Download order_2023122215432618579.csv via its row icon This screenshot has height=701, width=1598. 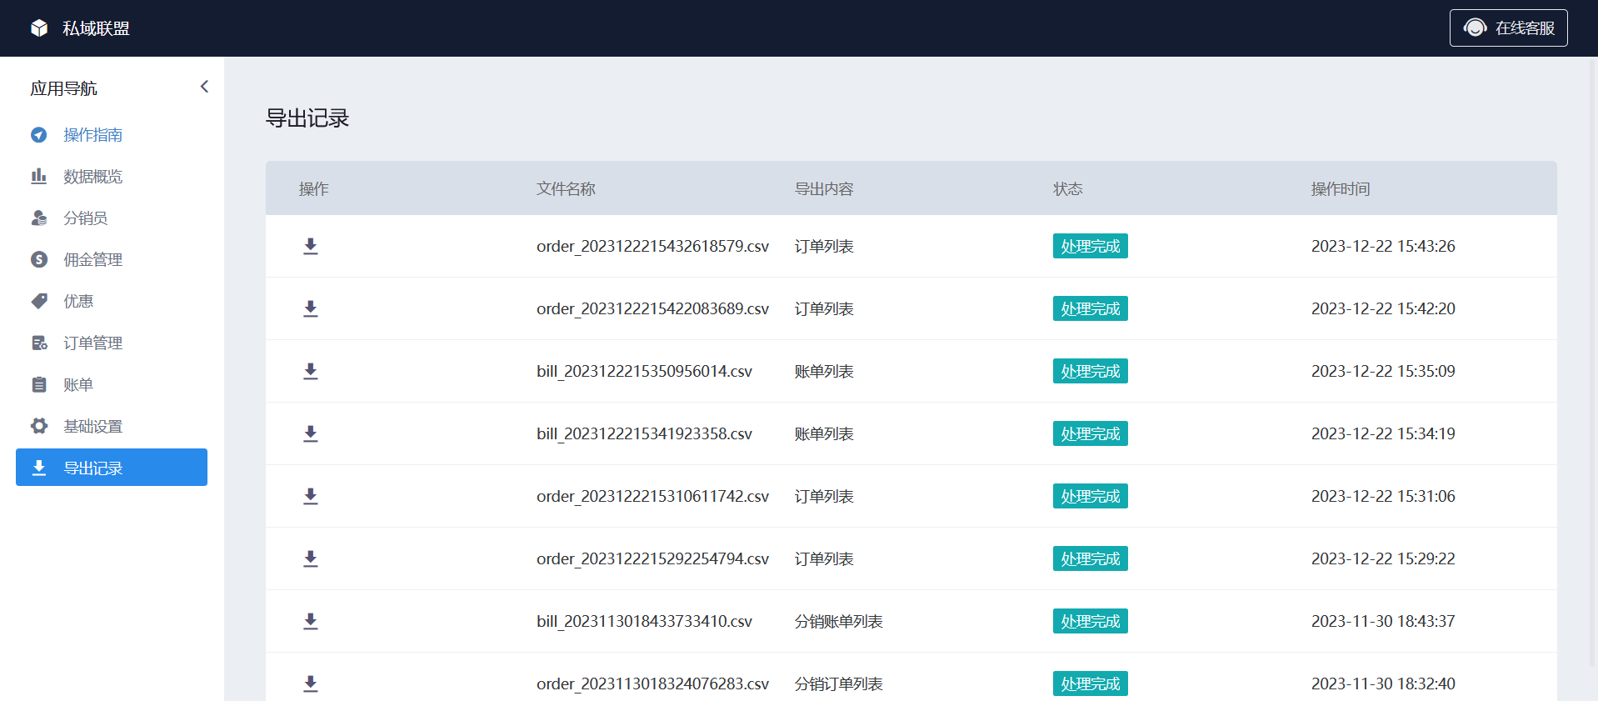coord(311,246)
